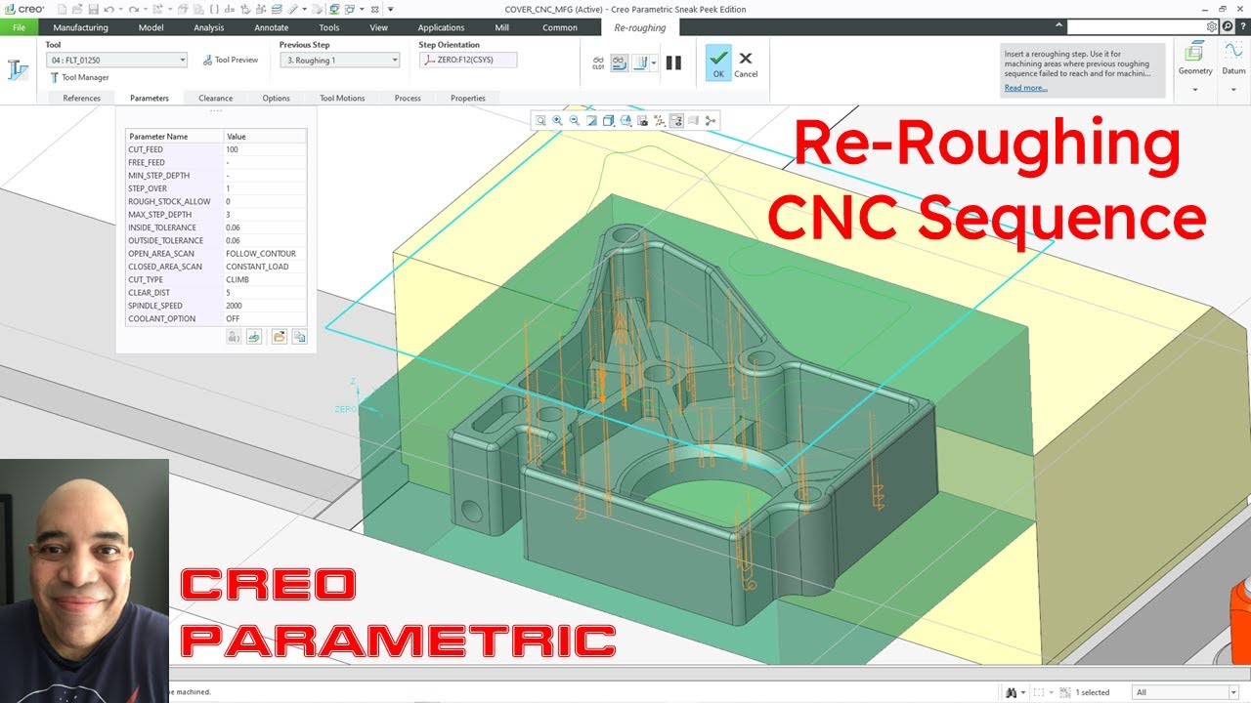Viewport: 1251px width, 703px height.
Task: Open the Applications ribbon tab
Action: (441, 27)
